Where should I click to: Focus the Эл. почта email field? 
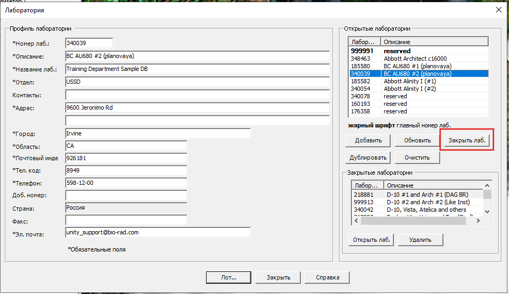point(158,233)
